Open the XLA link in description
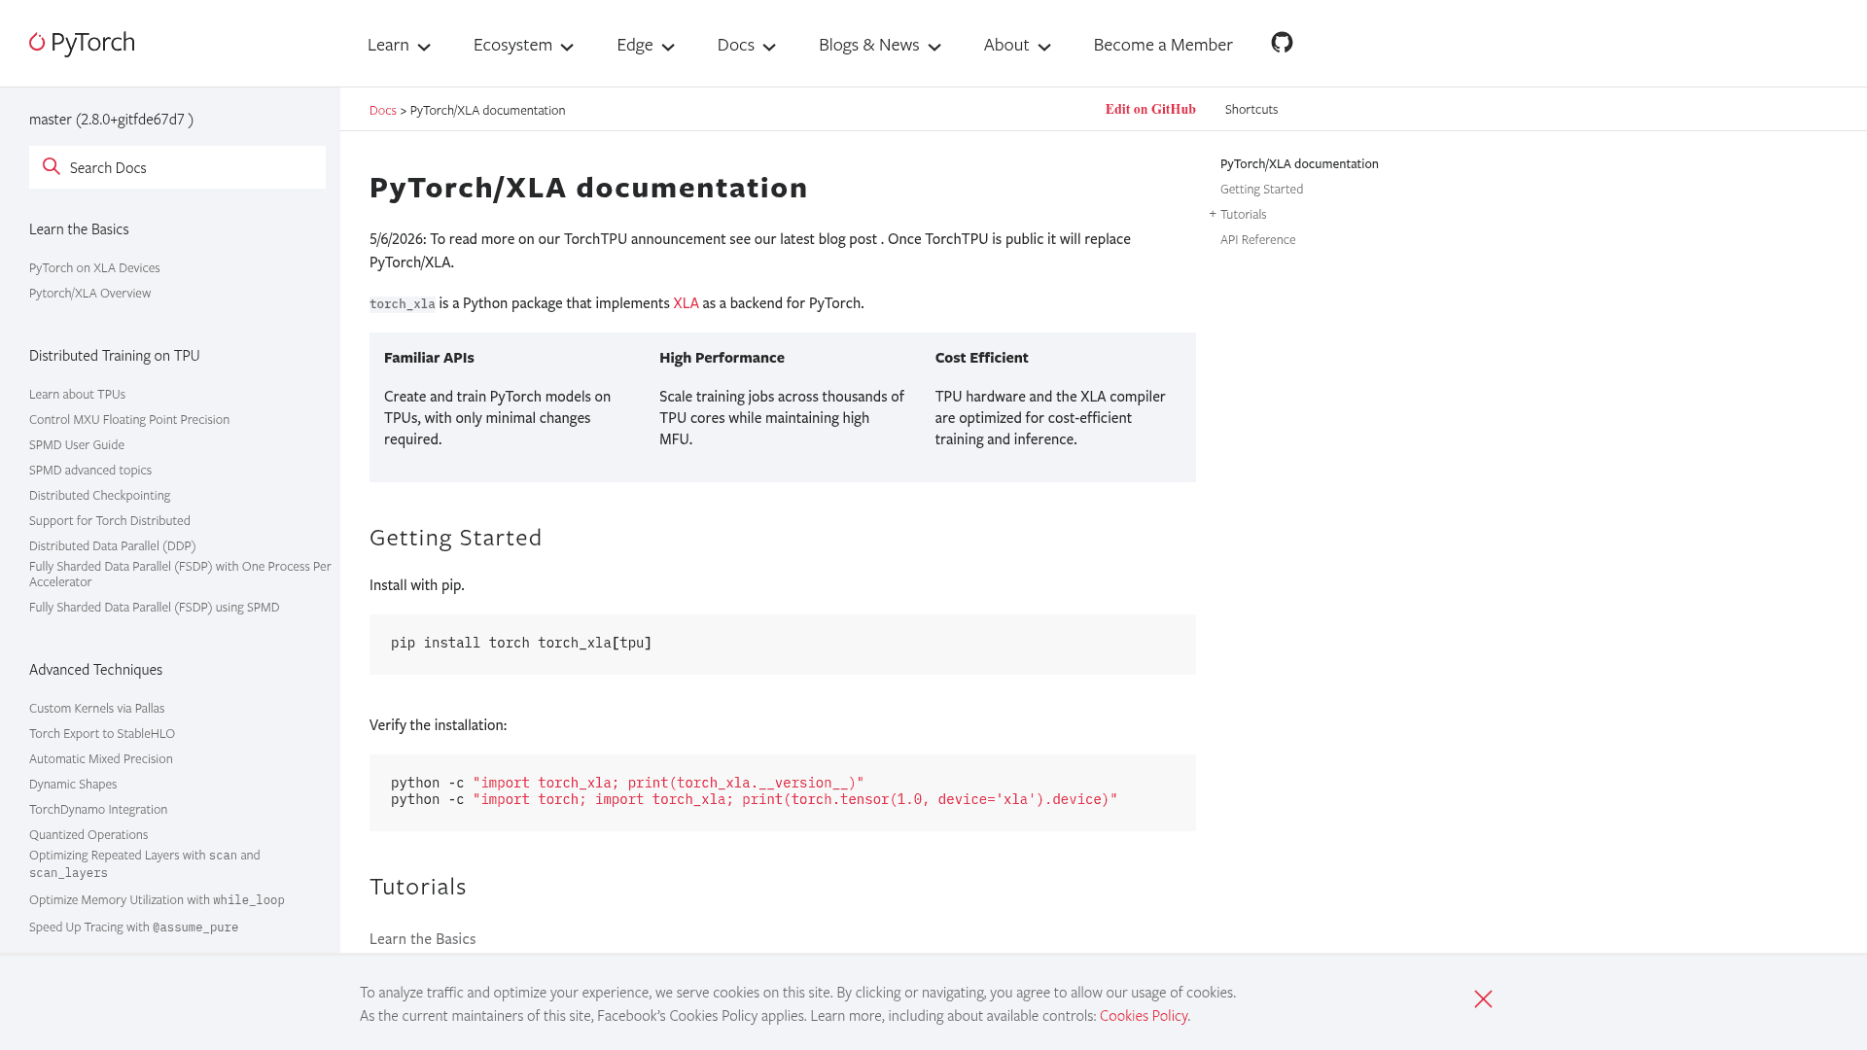The width and height of the screenshot is (1867, 1050). tap(686, 303)
